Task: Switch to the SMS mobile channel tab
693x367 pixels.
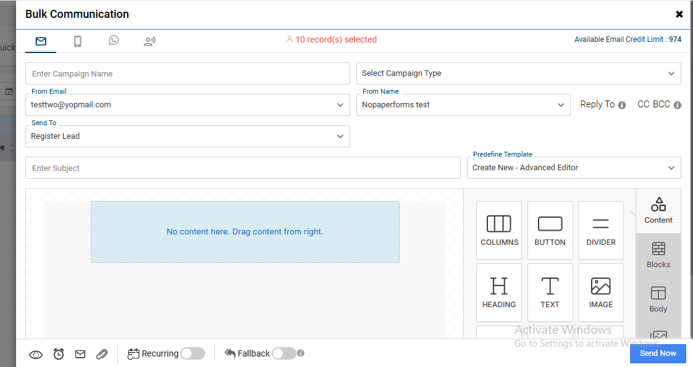Action: pos(77,41)
